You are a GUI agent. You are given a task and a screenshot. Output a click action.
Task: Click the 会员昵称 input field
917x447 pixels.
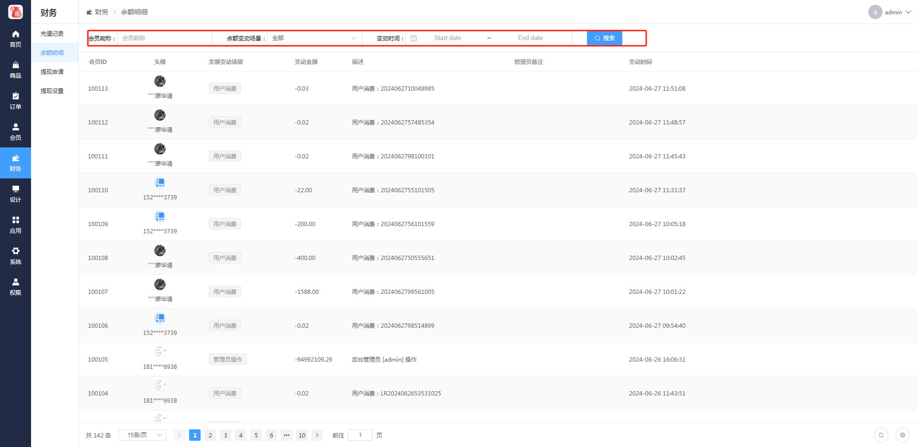click(x=165, y=38)
